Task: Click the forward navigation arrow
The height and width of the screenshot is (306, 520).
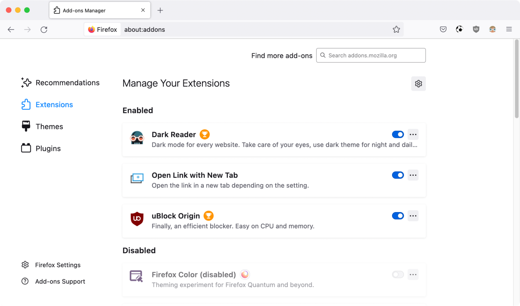Action: tap(27, 29)
